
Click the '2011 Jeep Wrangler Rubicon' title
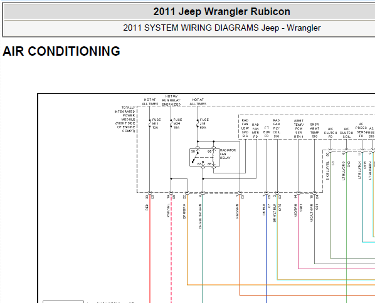click(x=222, y=11)
